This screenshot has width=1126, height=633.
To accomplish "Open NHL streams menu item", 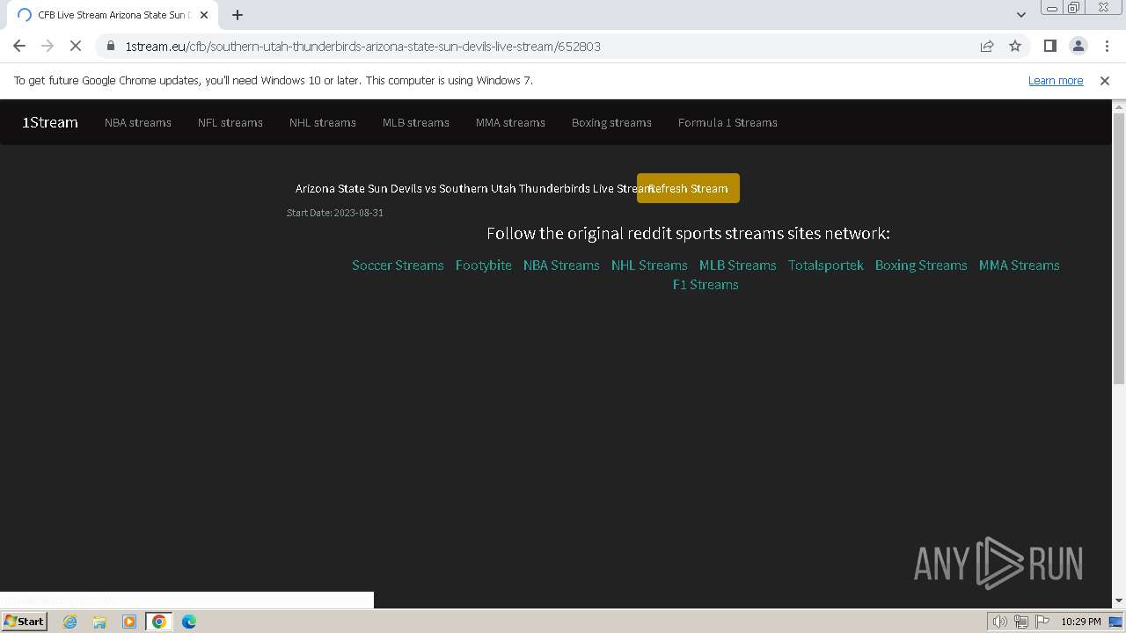I will 323,122.
